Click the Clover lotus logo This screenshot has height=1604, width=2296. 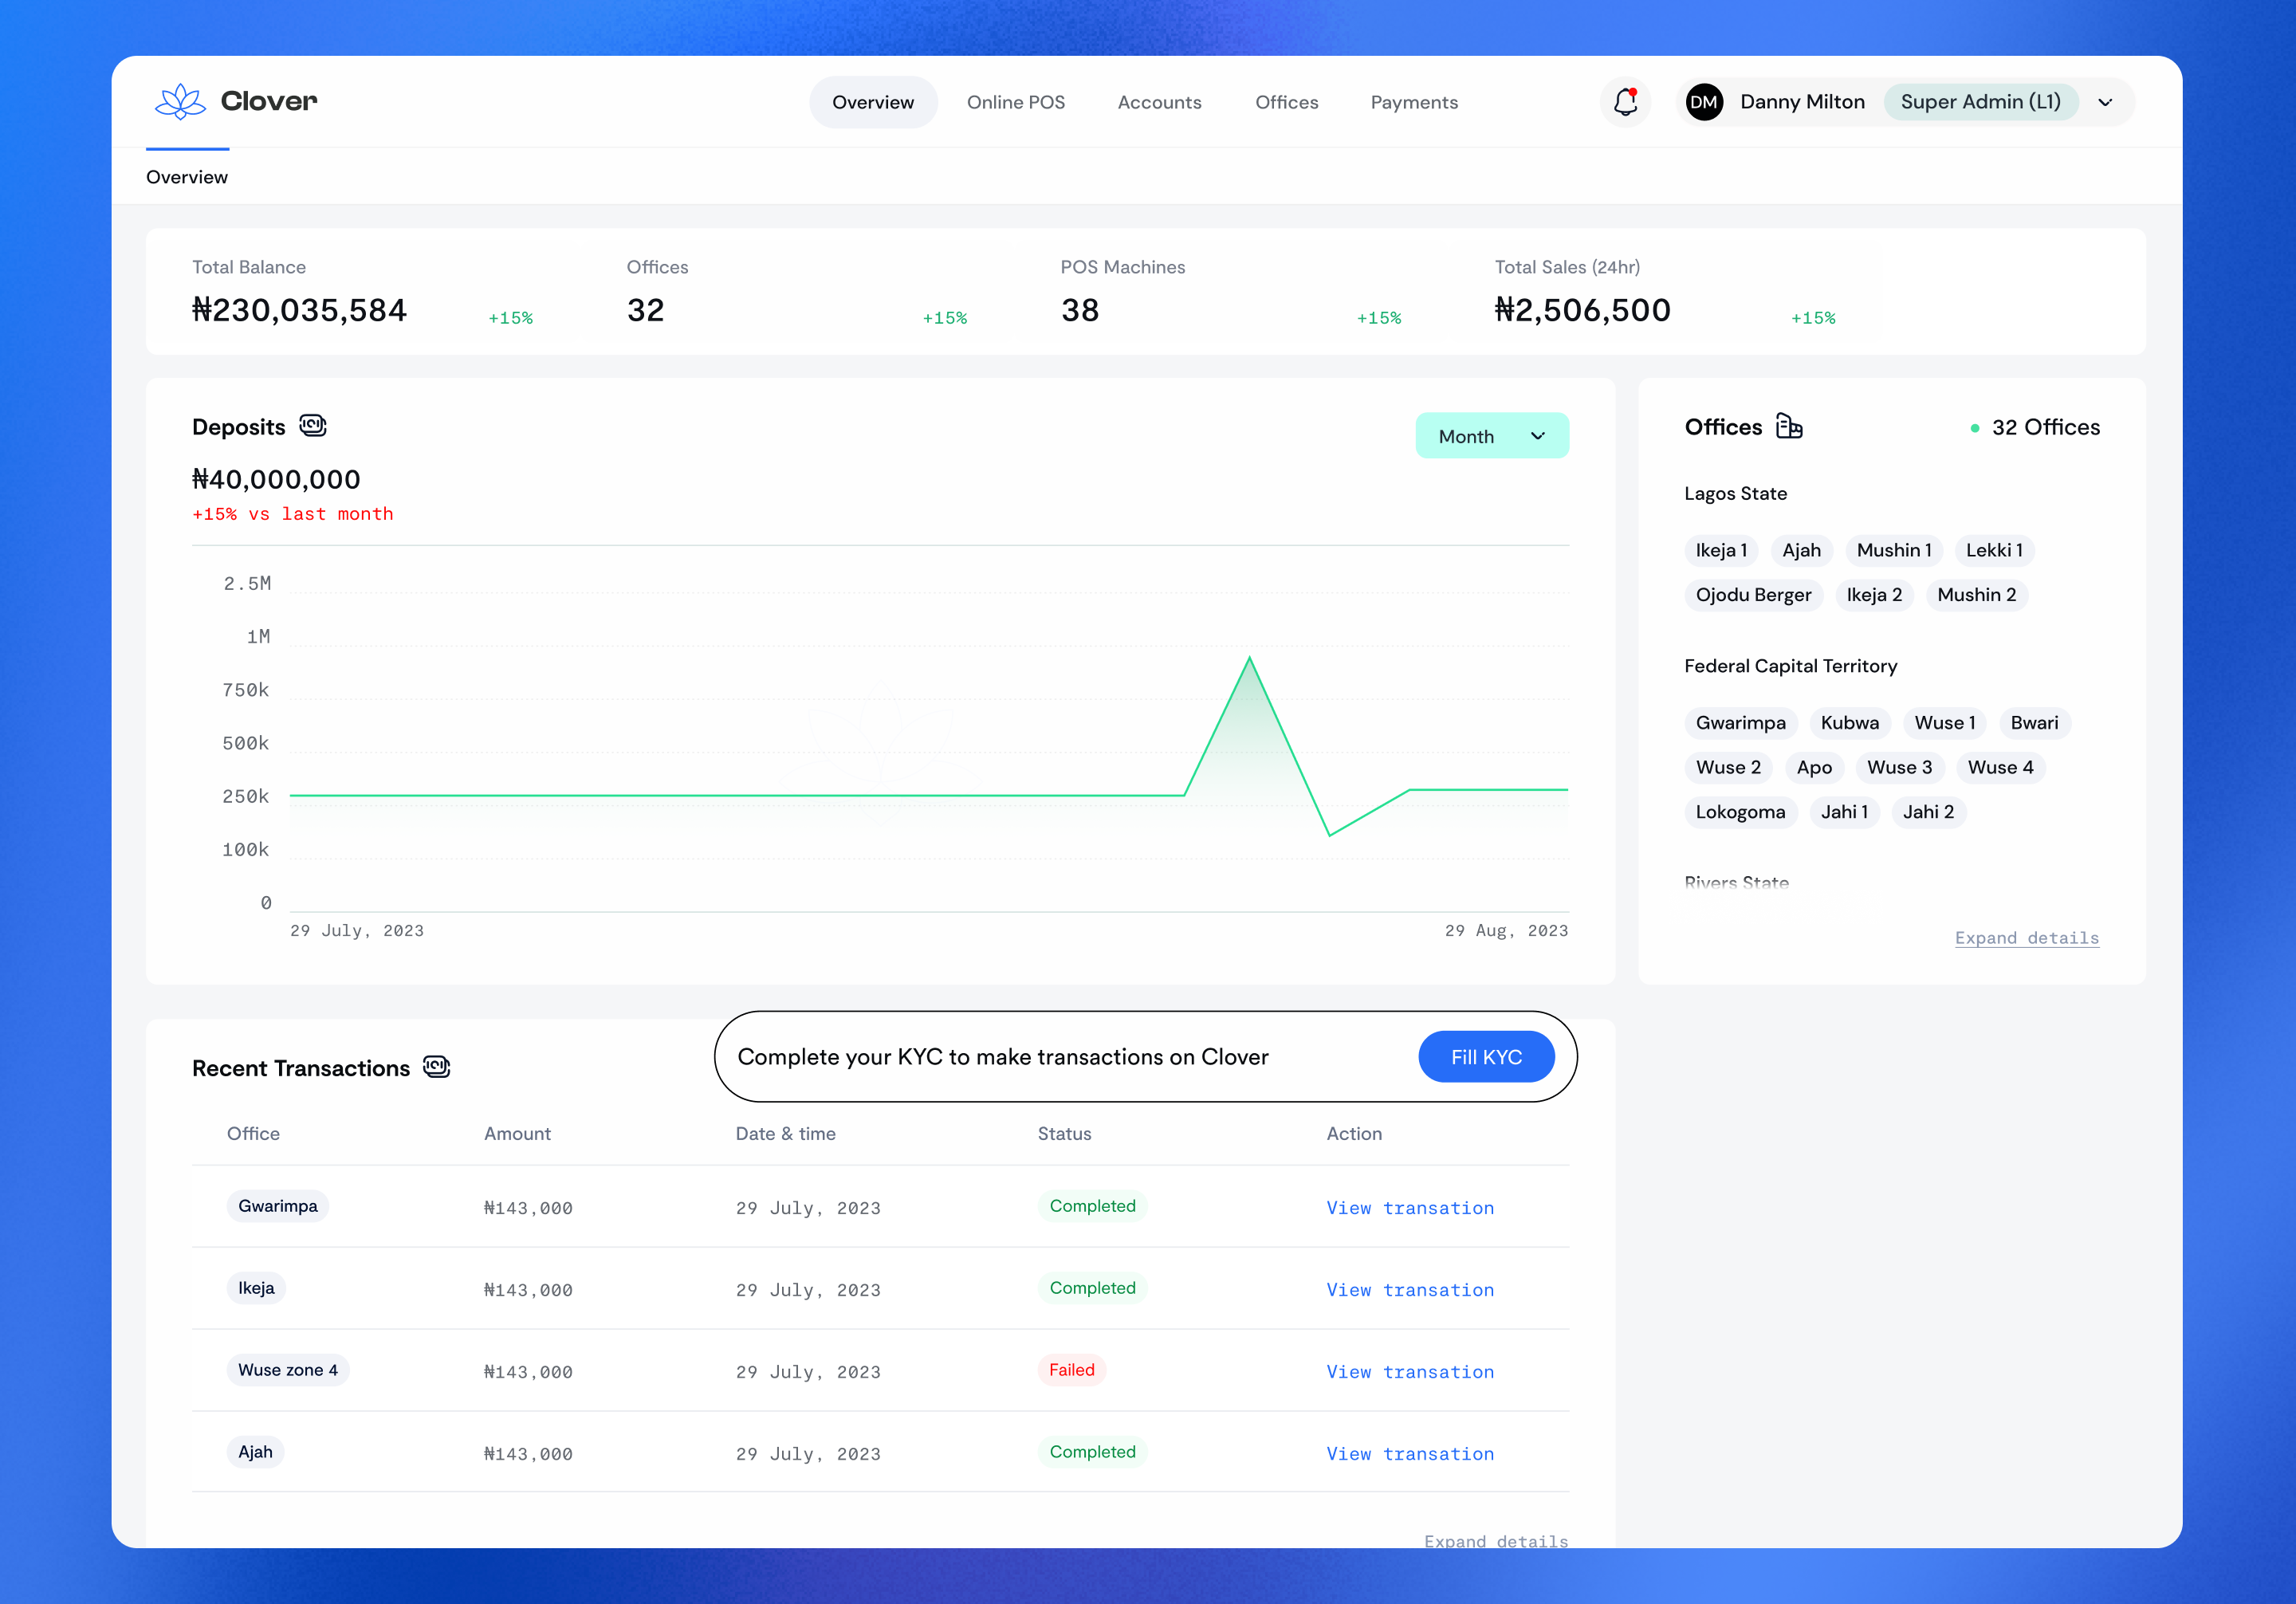click(181, 101)
